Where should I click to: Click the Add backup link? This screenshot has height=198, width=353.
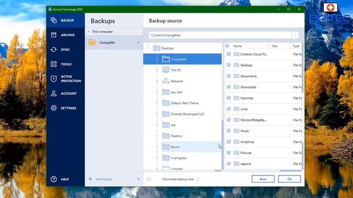[104, 179]
